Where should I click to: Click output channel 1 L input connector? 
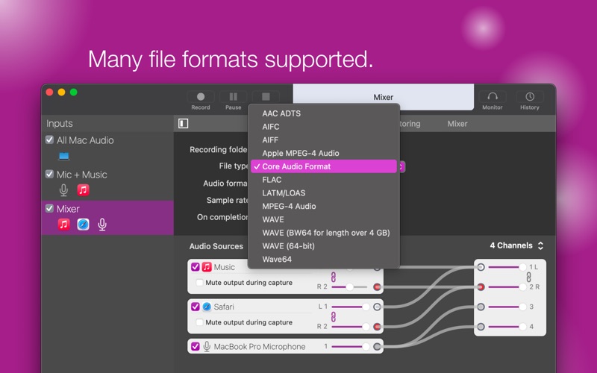point(481,267)
